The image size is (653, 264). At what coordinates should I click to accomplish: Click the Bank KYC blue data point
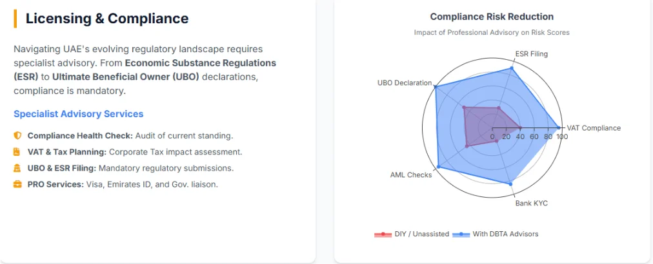pyautogui.click(x=512, y=184)
